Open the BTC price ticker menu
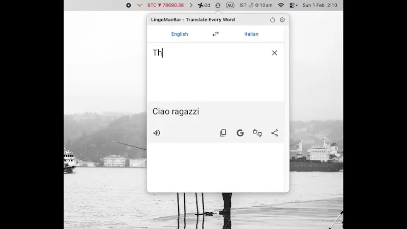Screen dimensions: 407x229 pyautogui.click(x=165, y=5)
